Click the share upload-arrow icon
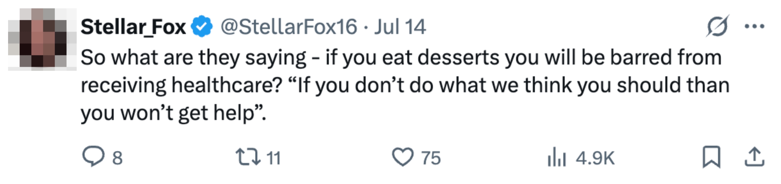The image size is (781, 184). (x=755, y=156)
